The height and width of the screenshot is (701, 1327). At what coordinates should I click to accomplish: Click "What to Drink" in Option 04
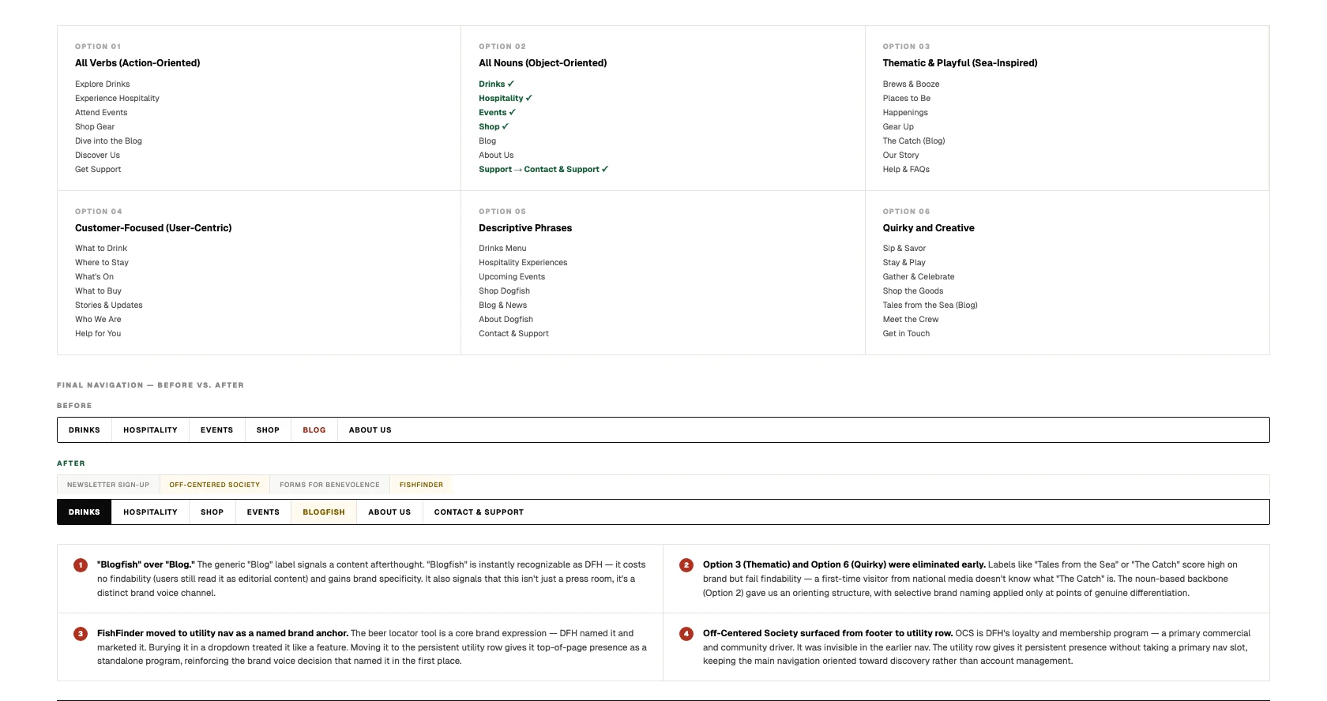point(101,249)
